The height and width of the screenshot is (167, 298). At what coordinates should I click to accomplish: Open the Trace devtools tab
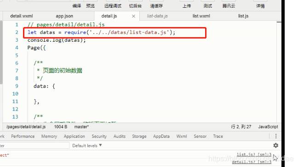tap(218, 136)
